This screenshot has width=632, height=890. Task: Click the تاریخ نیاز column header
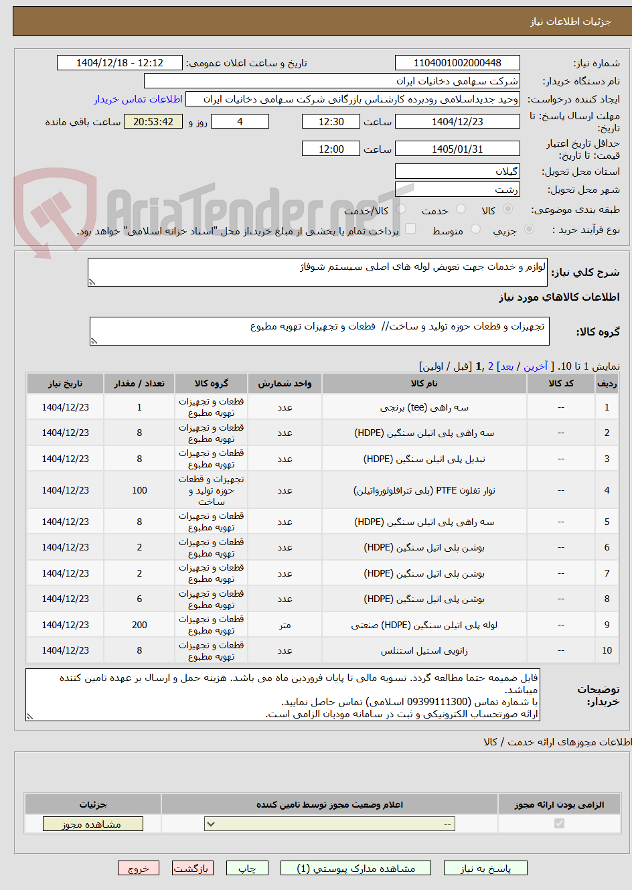click(x=65, y=384)
